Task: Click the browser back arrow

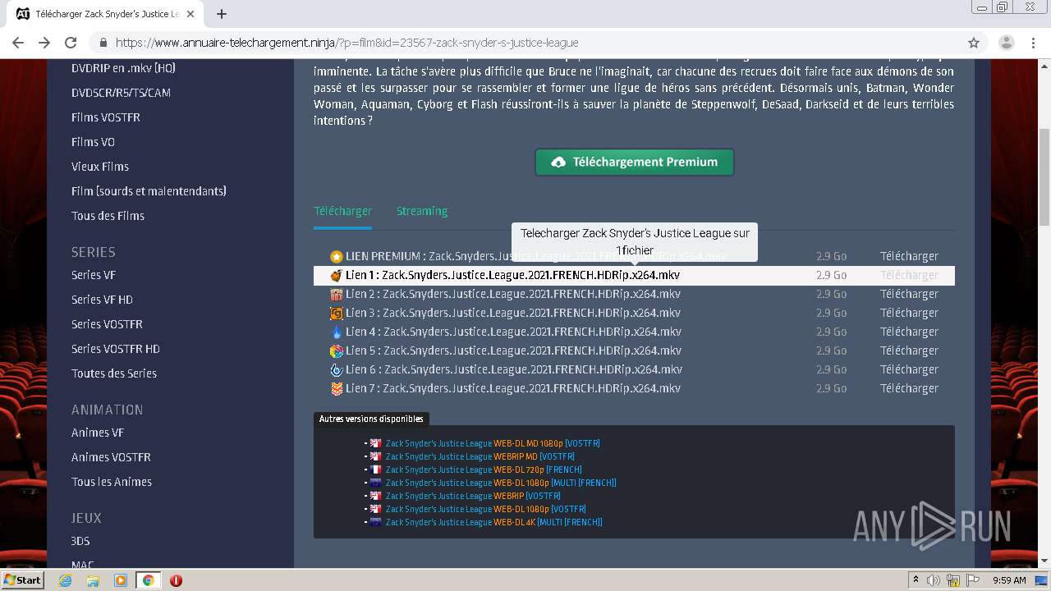Action: point(18,43)
